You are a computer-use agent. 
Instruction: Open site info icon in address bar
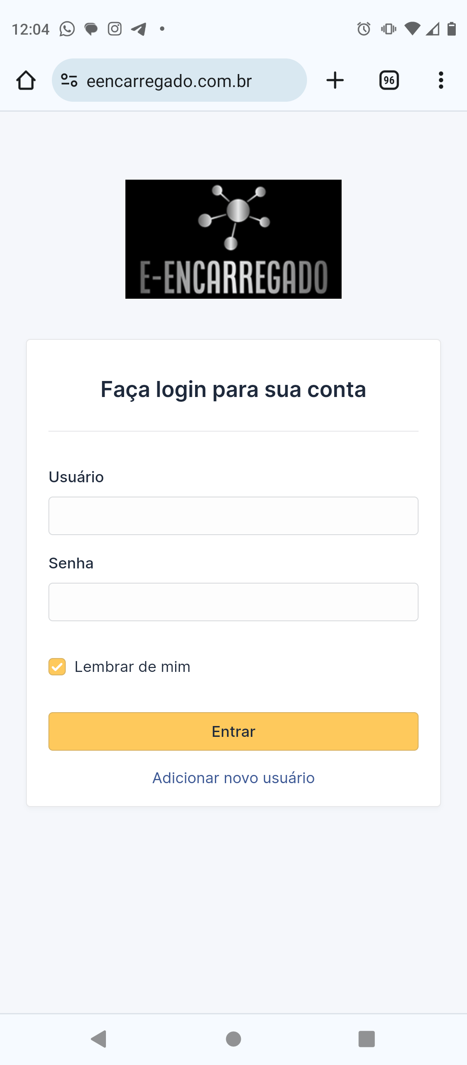[x=69, y=81]
